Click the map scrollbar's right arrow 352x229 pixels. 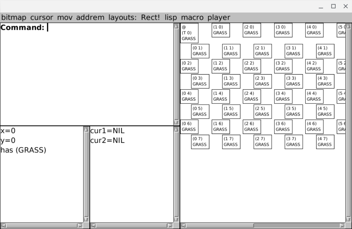click(x=342, y=226)
